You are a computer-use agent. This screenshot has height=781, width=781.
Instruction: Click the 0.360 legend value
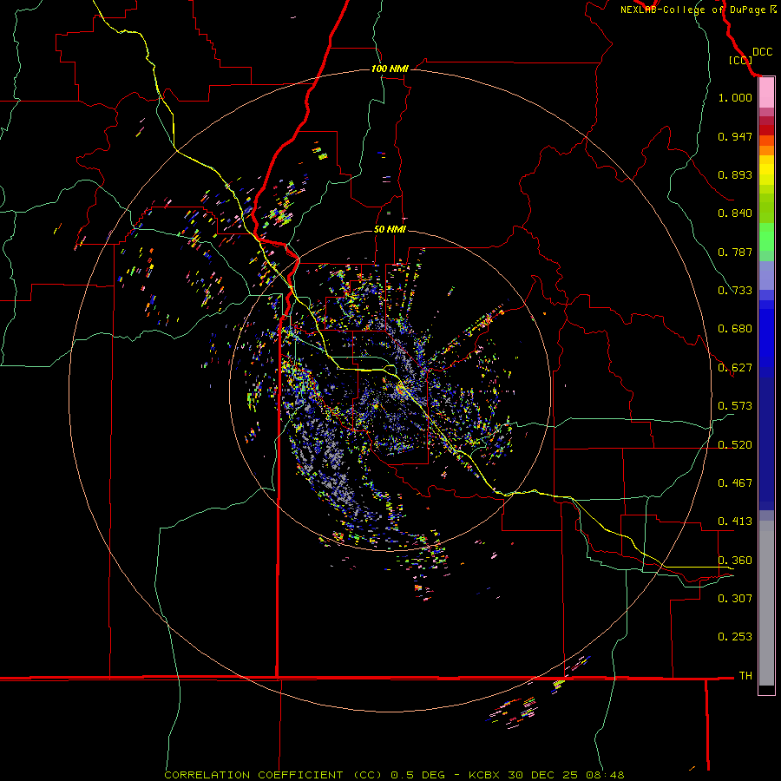[x=735, y=561]
